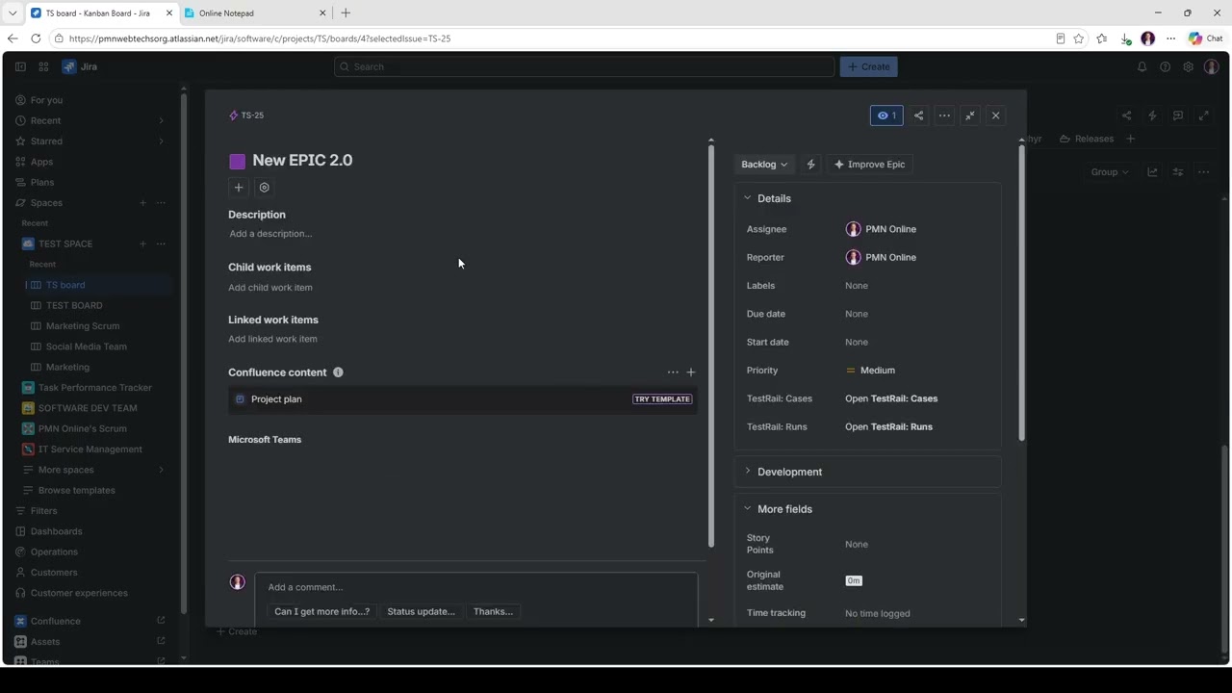Click Add linked work item
1232x693 pixels.
tap(272, 339)
